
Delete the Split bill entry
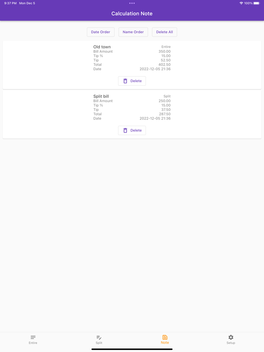click(x=132, y=130)
